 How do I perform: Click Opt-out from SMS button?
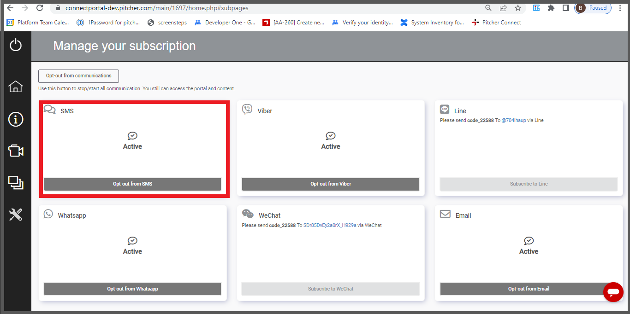[x=132, y=184]
